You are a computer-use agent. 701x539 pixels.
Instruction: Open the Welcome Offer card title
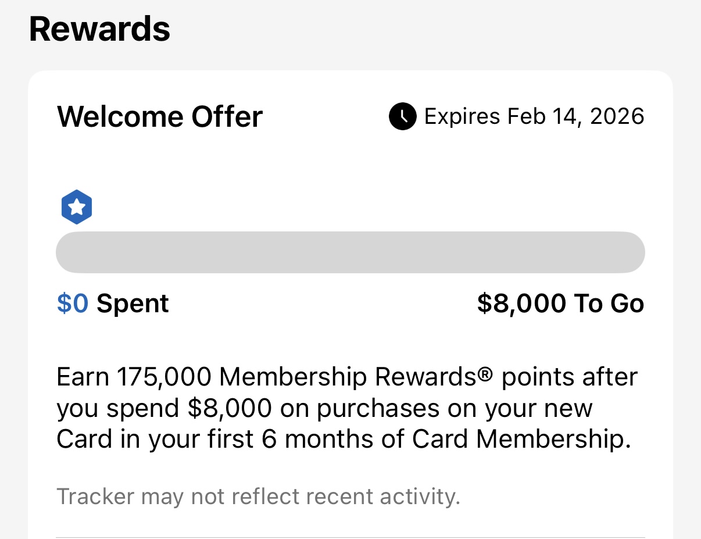click(x=160, y=116)
